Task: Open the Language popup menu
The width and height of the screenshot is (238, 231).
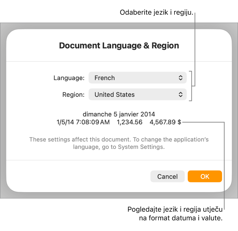Action: click(x=137, y=78)
